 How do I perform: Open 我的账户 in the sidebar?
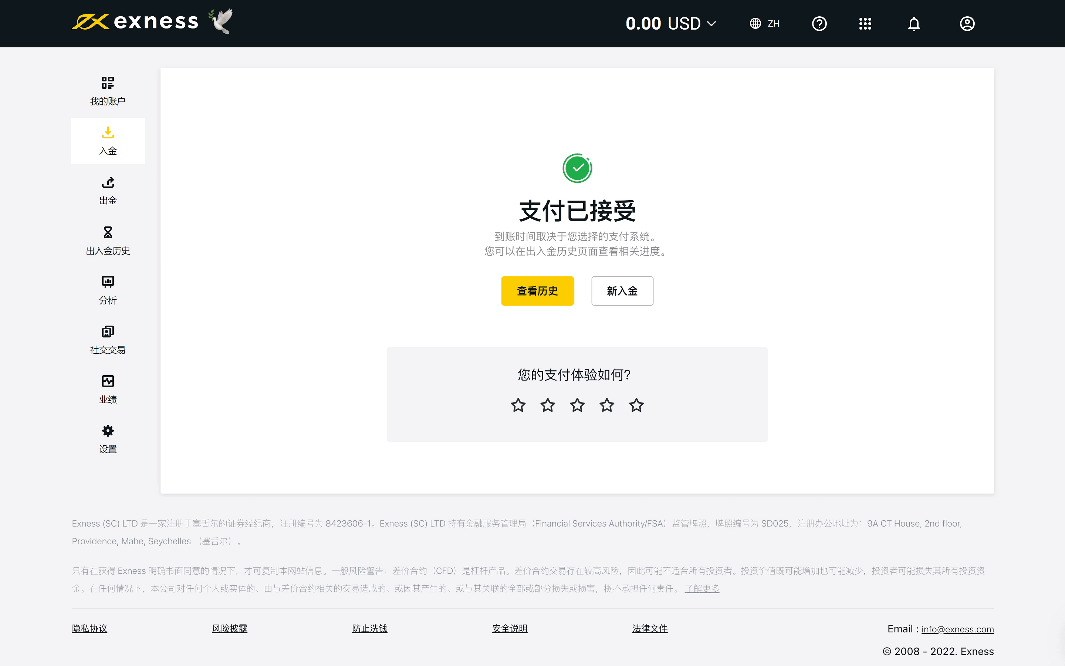click(108, 91)
